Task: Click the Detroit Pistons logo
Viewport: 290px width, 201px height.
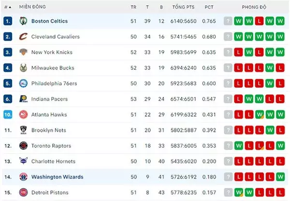Action: click(x=23, y=192)
